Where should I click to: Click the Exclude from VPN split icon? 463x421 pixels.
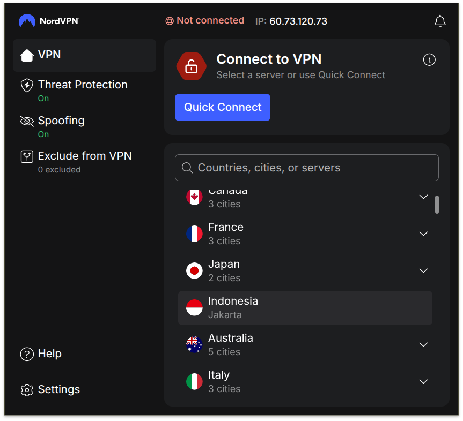[x=27, y=156]
